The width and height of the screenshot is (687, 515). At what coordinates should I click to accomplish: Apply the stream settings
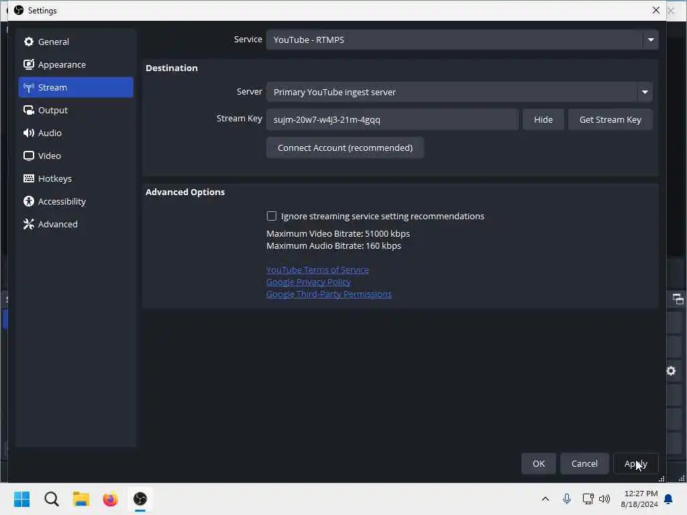(636, 463)
